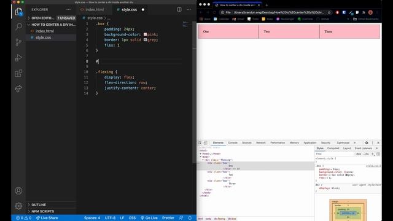The height and width of the screenshot is (221, 393).
Task: Toggle the computed styles sidebar in Styles pane
Action: [x=378, y=154]
